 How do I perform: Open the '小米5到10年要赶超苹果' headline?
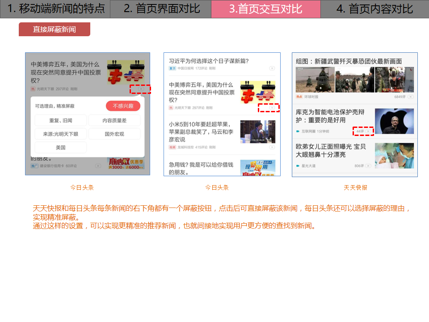pyautogui.click(x=201, y=131)
